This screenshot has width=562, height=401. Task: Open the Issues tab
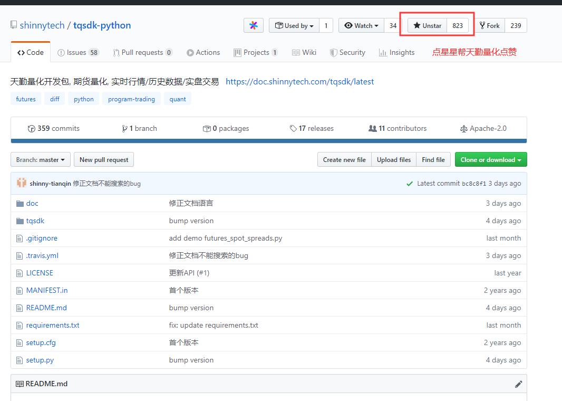pos(78,52)
